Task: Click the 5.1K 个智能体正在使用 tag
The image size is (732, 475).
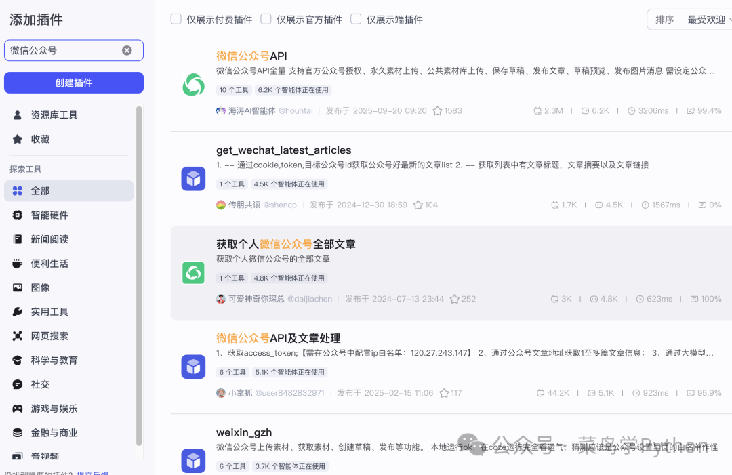Action: pyautogui.click(x=290, y=373)
